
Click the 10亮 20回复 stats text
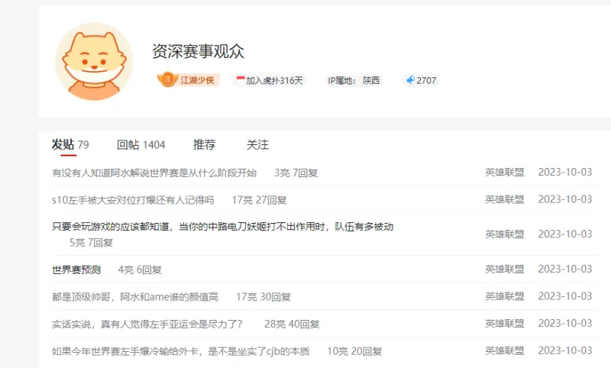tap(354, 351)
